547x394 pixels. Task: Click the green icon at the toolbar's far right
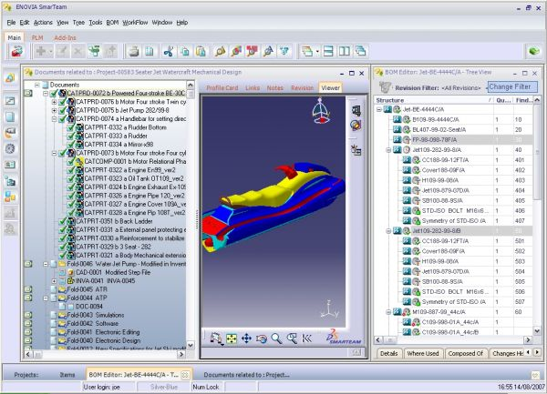[x=533, y=52]
